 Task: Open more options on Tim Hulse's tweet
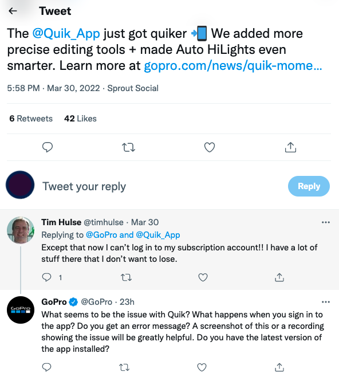326,222
